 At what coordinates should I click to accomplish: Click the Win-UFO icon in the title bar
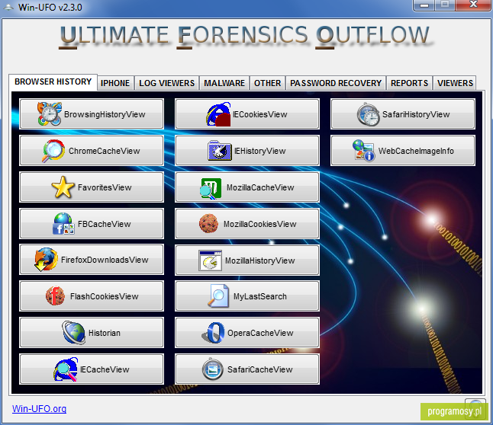(x=8, y=7)
